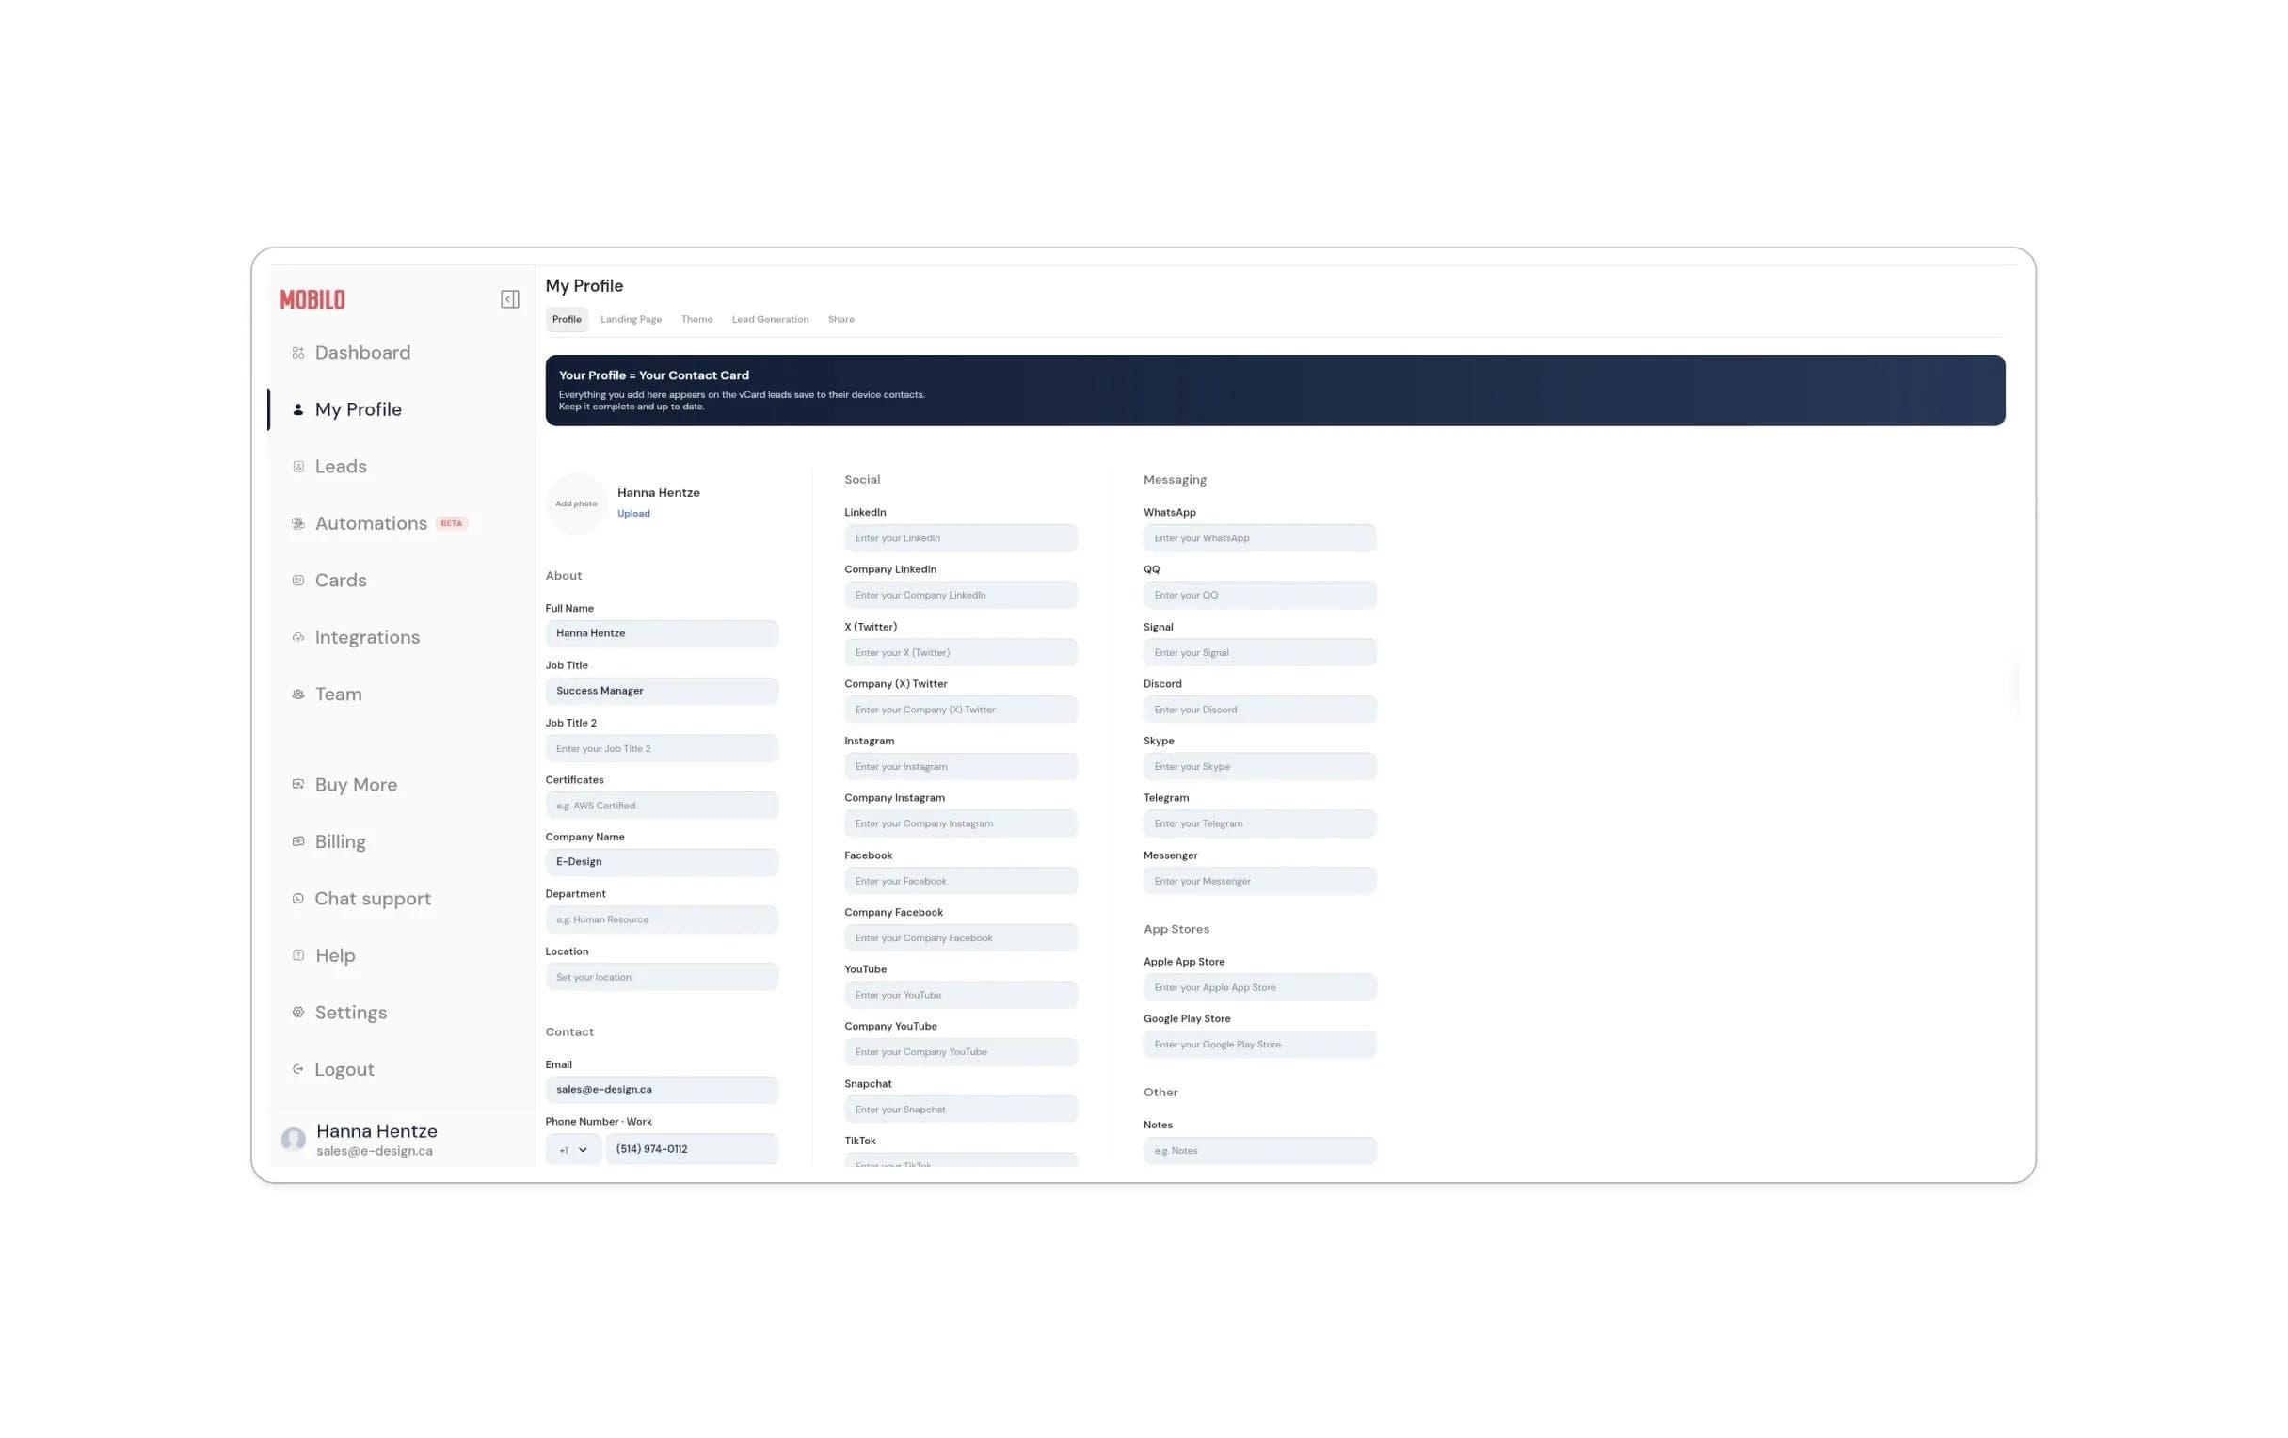Open Cards from the sidebar
2288x1438 pixels.
(x=340, y=581)
